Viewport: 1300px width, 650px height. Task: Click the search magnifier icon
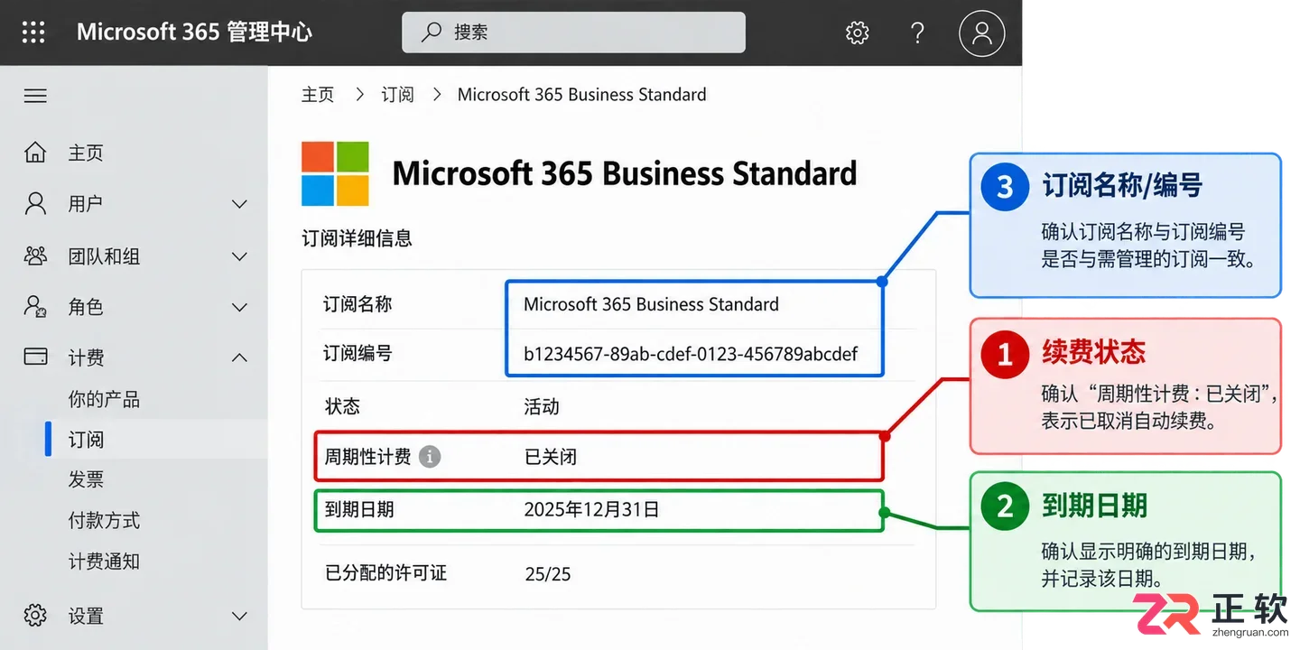coord(432,32)
